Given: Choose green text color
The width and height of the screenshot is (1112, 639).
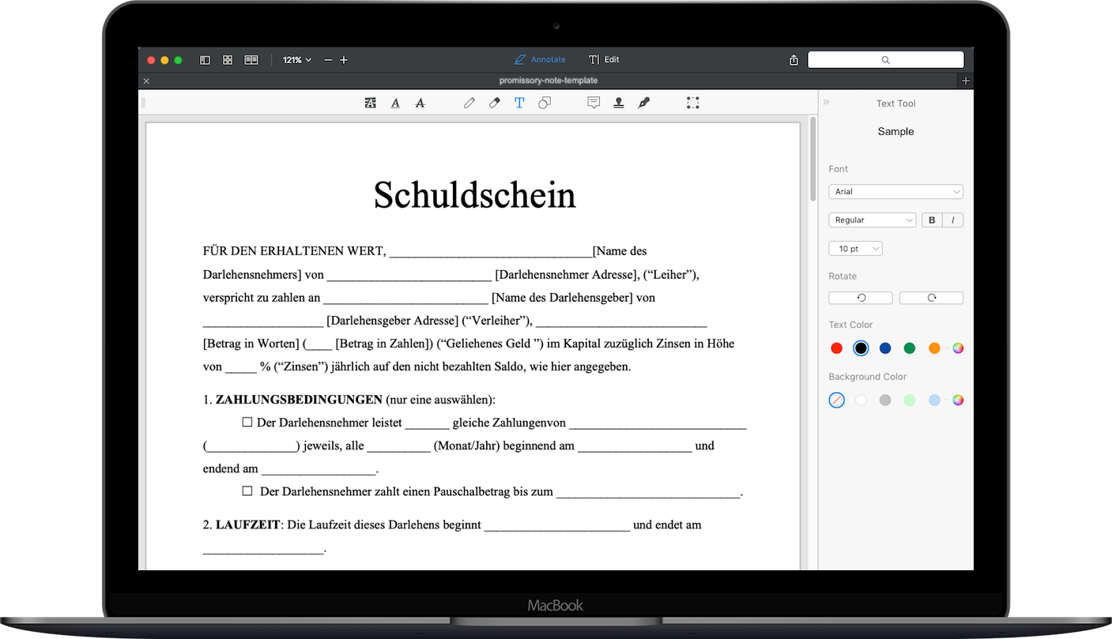Looking at the screenshot, I should 910,348.
